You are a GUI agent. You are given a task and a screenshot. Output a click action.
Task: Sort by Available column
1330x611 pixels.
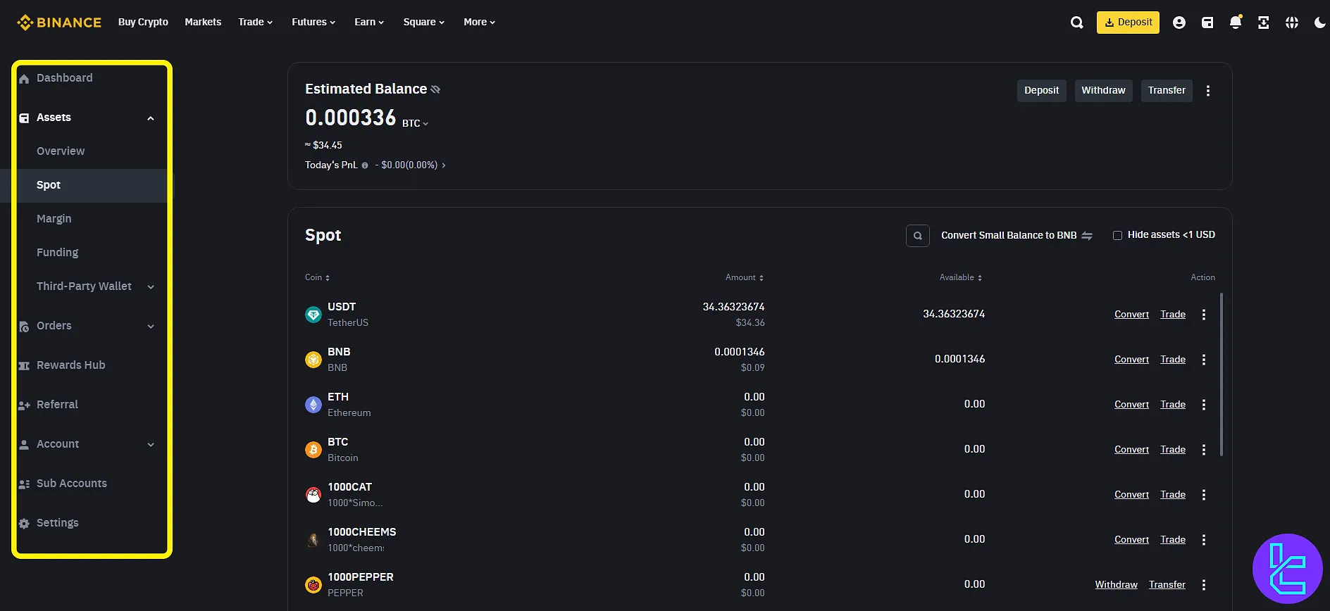(961, 277)
